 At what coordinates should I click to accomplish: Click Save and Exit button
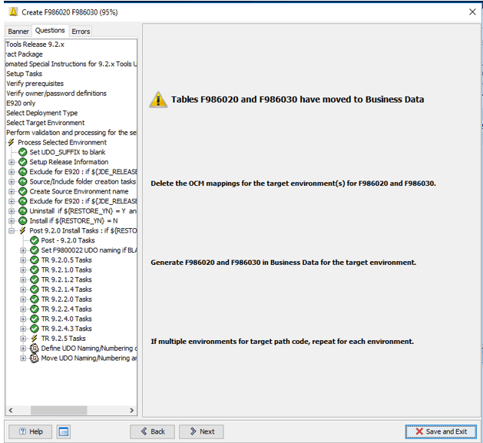click(x=441, y=431)
